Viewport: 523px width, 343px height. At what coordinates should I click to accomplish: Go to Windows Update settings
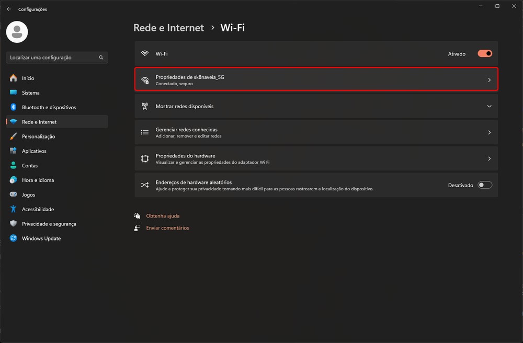41,238
